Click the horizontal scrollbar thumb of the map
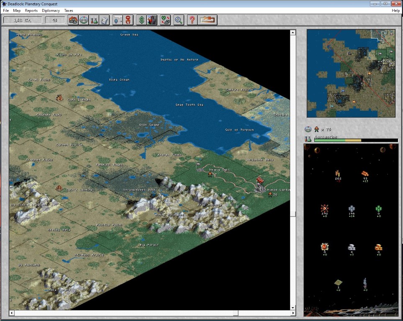Screen dimensions: 403x321 pos(236,313)
